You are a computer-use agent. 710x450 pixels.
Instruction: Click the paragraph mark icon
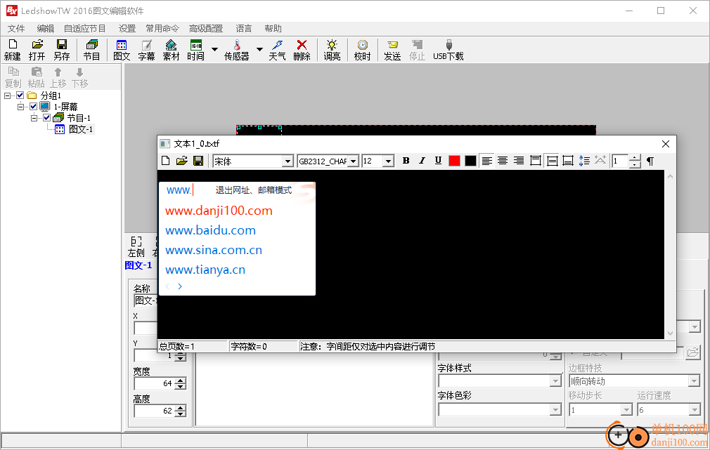click(x=650, y=161)
